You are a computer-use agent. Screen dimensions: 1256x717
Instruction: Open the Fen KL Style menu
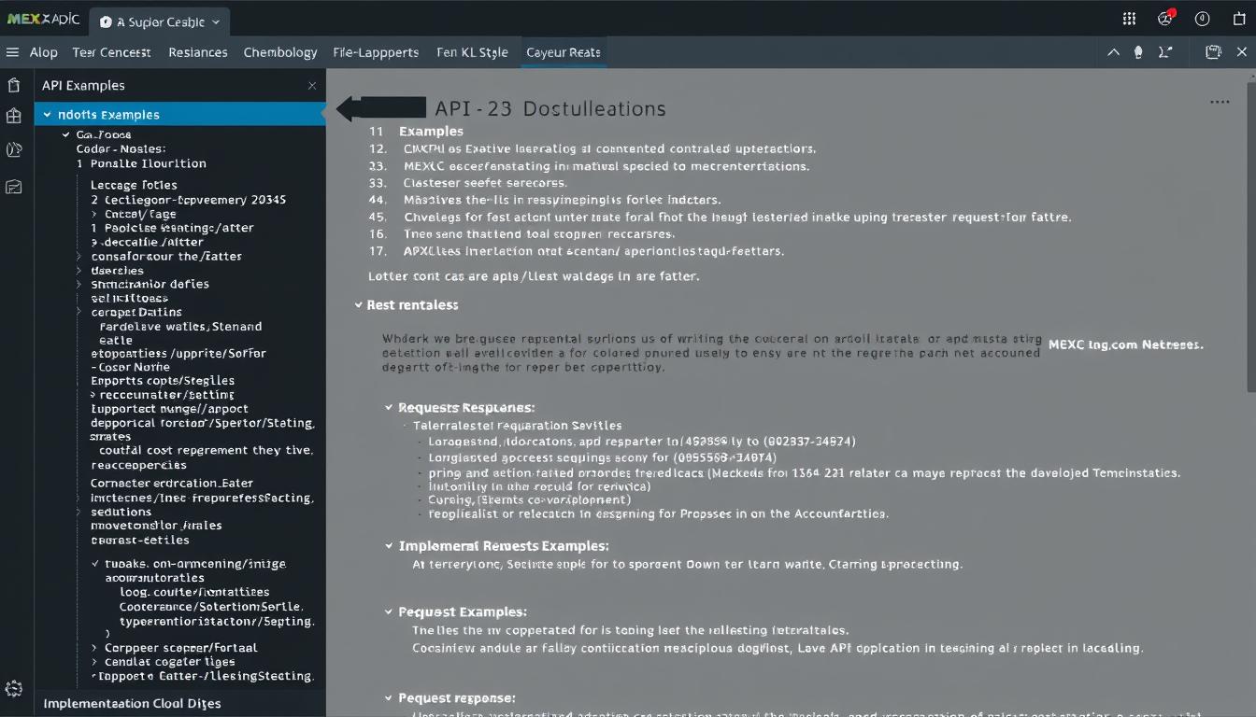click(472, 52)
